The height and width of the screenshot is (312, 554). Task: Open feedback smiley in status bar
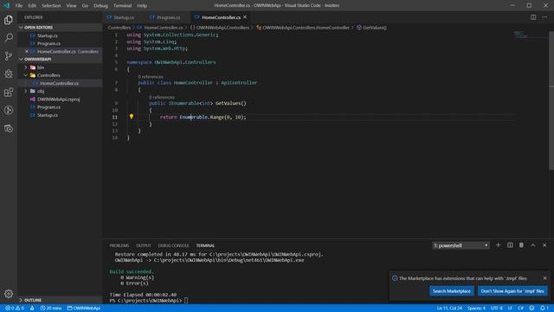(x=531, y=309)
